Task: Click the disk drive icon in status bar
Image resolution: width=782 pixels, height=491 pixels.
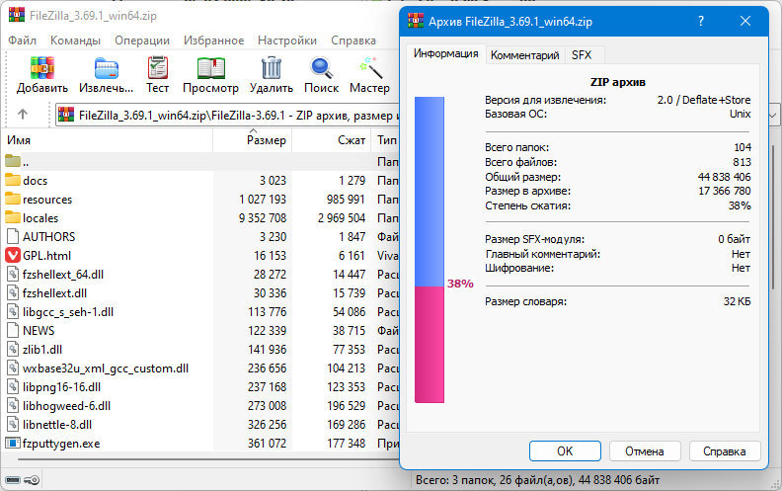Action: 13,480
